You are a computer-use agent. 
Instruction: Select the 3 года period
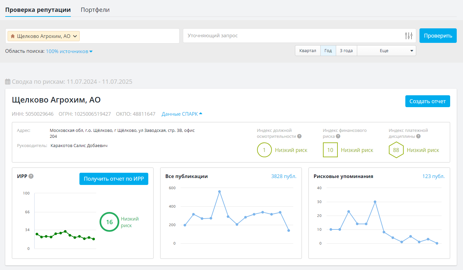coord(346,50)
